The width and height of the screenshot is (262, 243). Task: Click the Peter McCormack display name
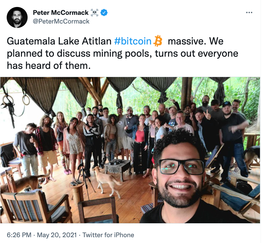pyautogui.click(x=61, y=12)
